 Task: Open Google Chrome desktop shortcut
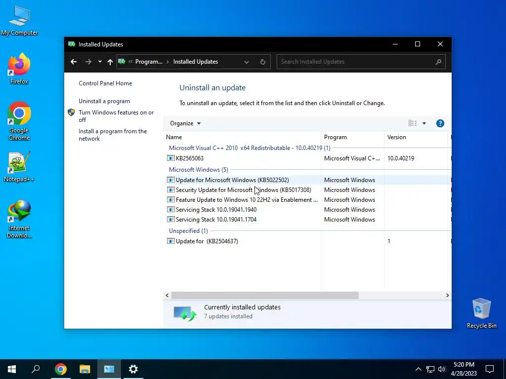(19, 121)
